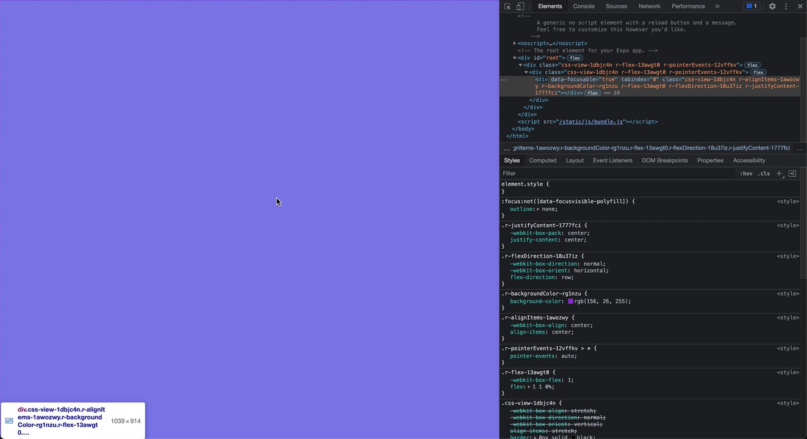Edit the justify-content: center value

(x=575, y=240)
